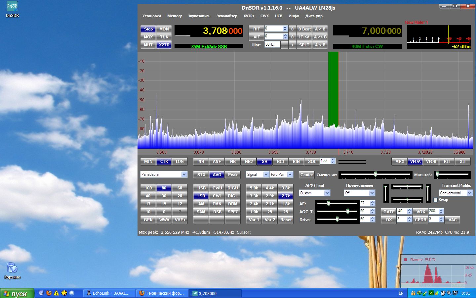The image size is (476, 298).
Task: Click the yellow warning triangle quick launch icon
Action: coord(56,293)
